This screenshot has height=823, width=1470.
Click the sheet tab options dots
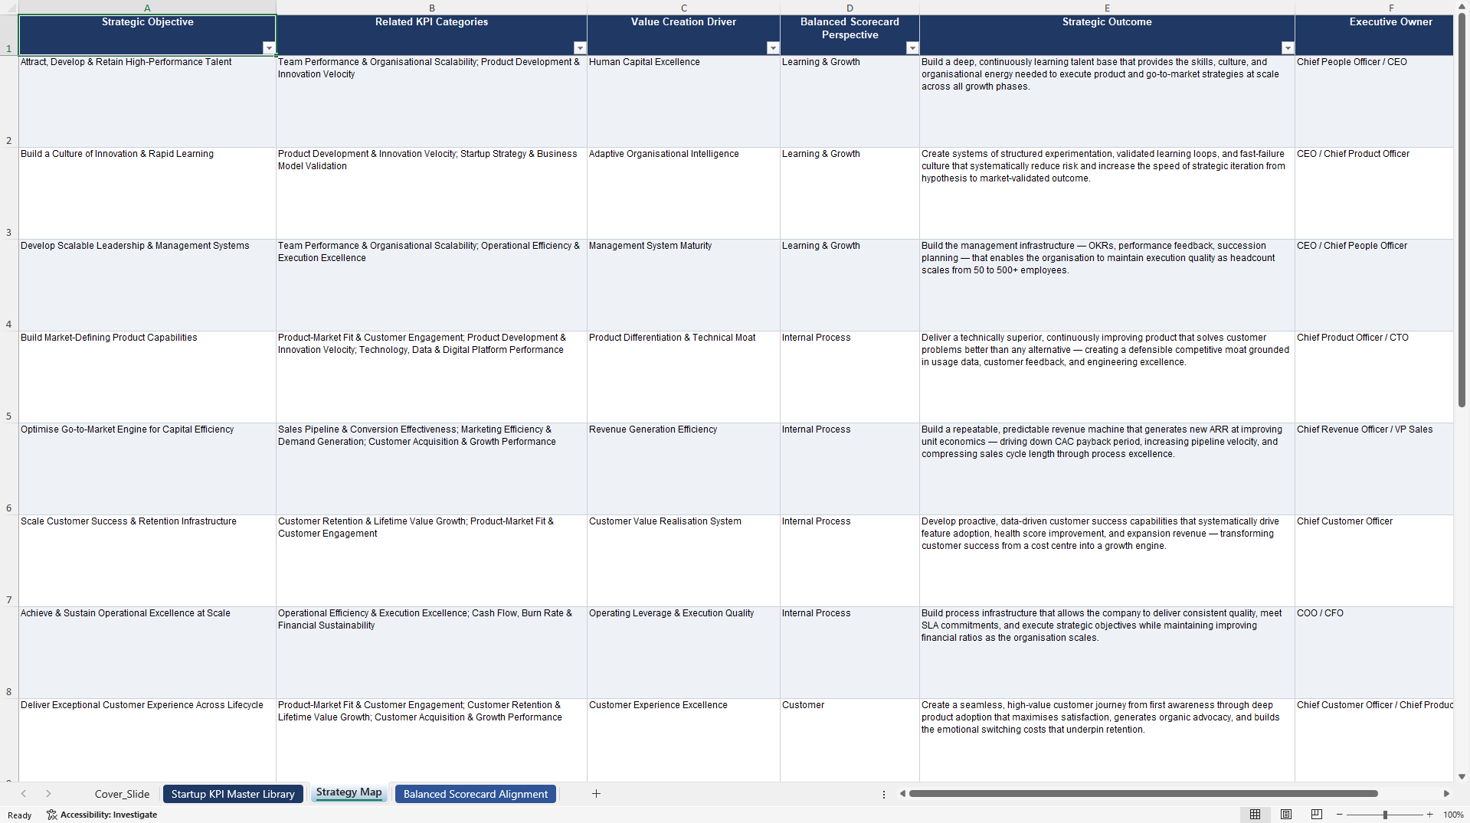click(883, 794)
